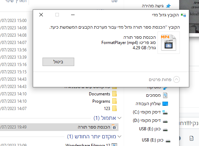Open מסמכים documents library item
This screenshot has width=199, height=146.
pyautogui.click(x=157, y=95)
